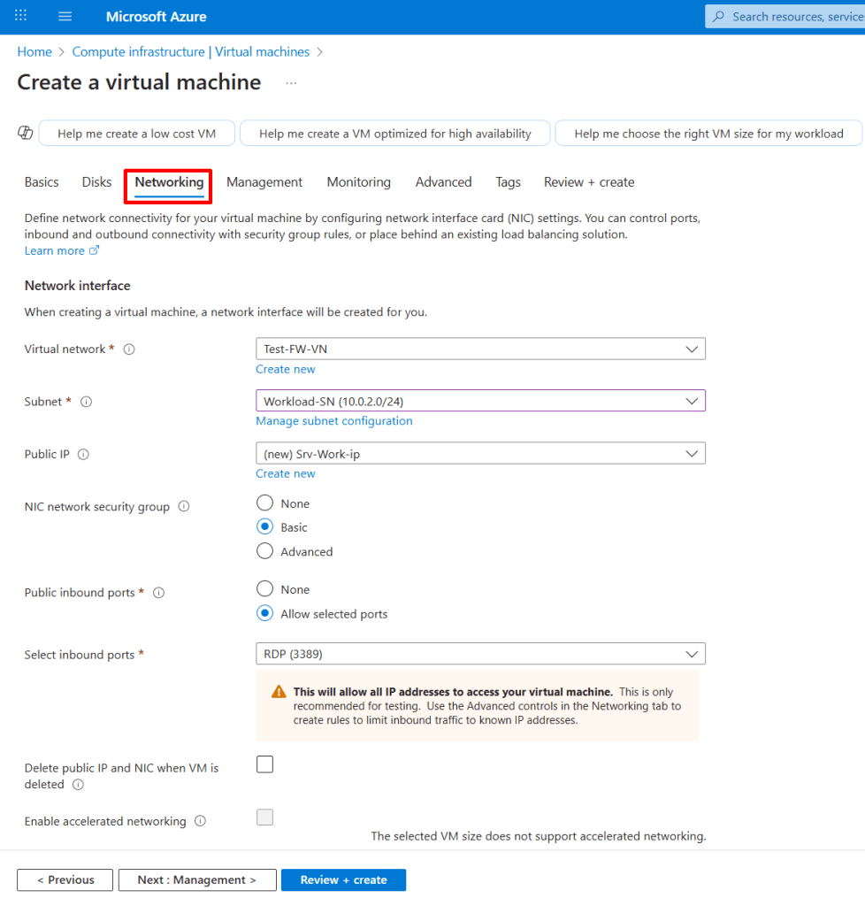
Task: Click the Copilot icon beside suggestions
Action: 26,133
